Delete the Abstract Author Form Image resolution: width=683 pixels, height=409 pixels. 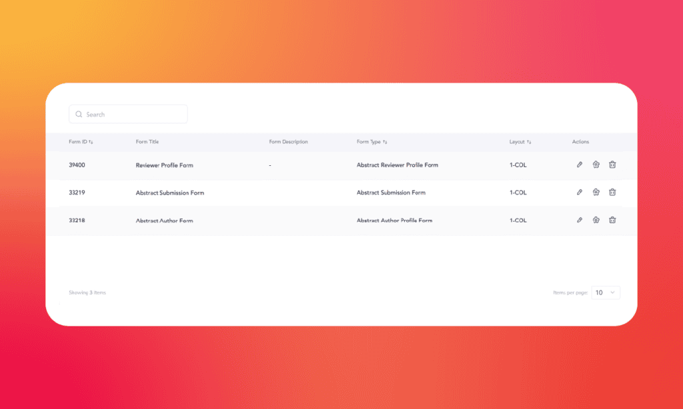coord(612,220)
